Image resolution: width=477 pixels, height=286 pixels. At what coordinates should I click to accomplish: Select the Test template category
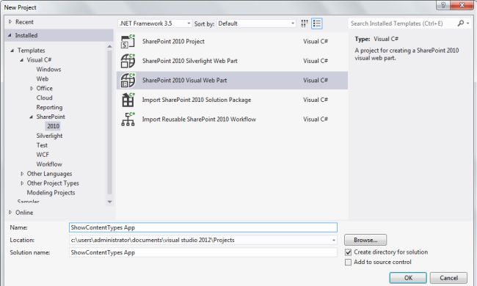coord(42,145)
